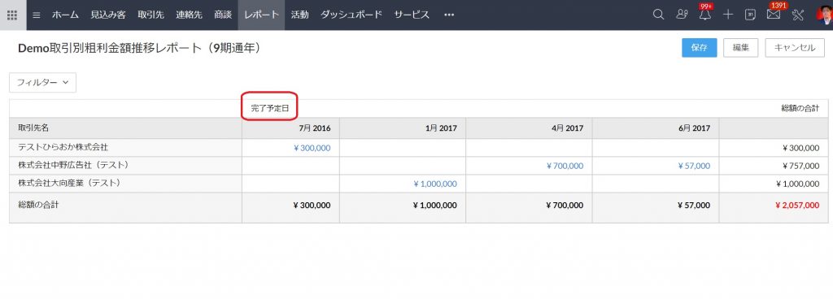Click the ¥757,000 row total

(x=801, y=166)
